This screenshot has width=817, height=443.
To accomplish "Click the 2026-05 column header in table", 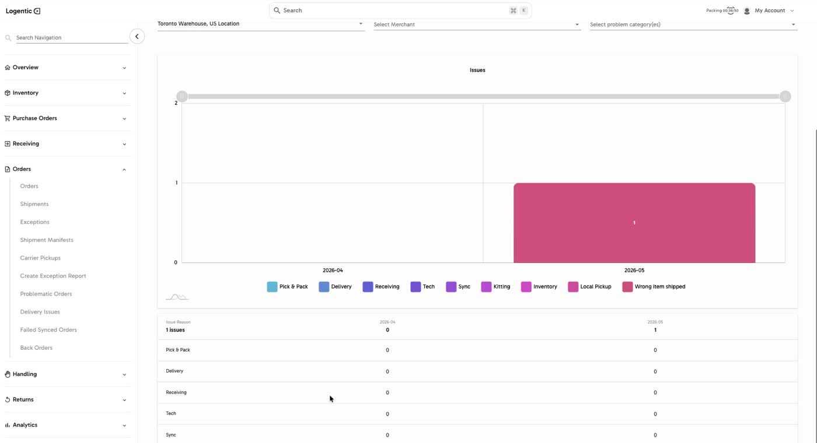I will tap(655, 322).
